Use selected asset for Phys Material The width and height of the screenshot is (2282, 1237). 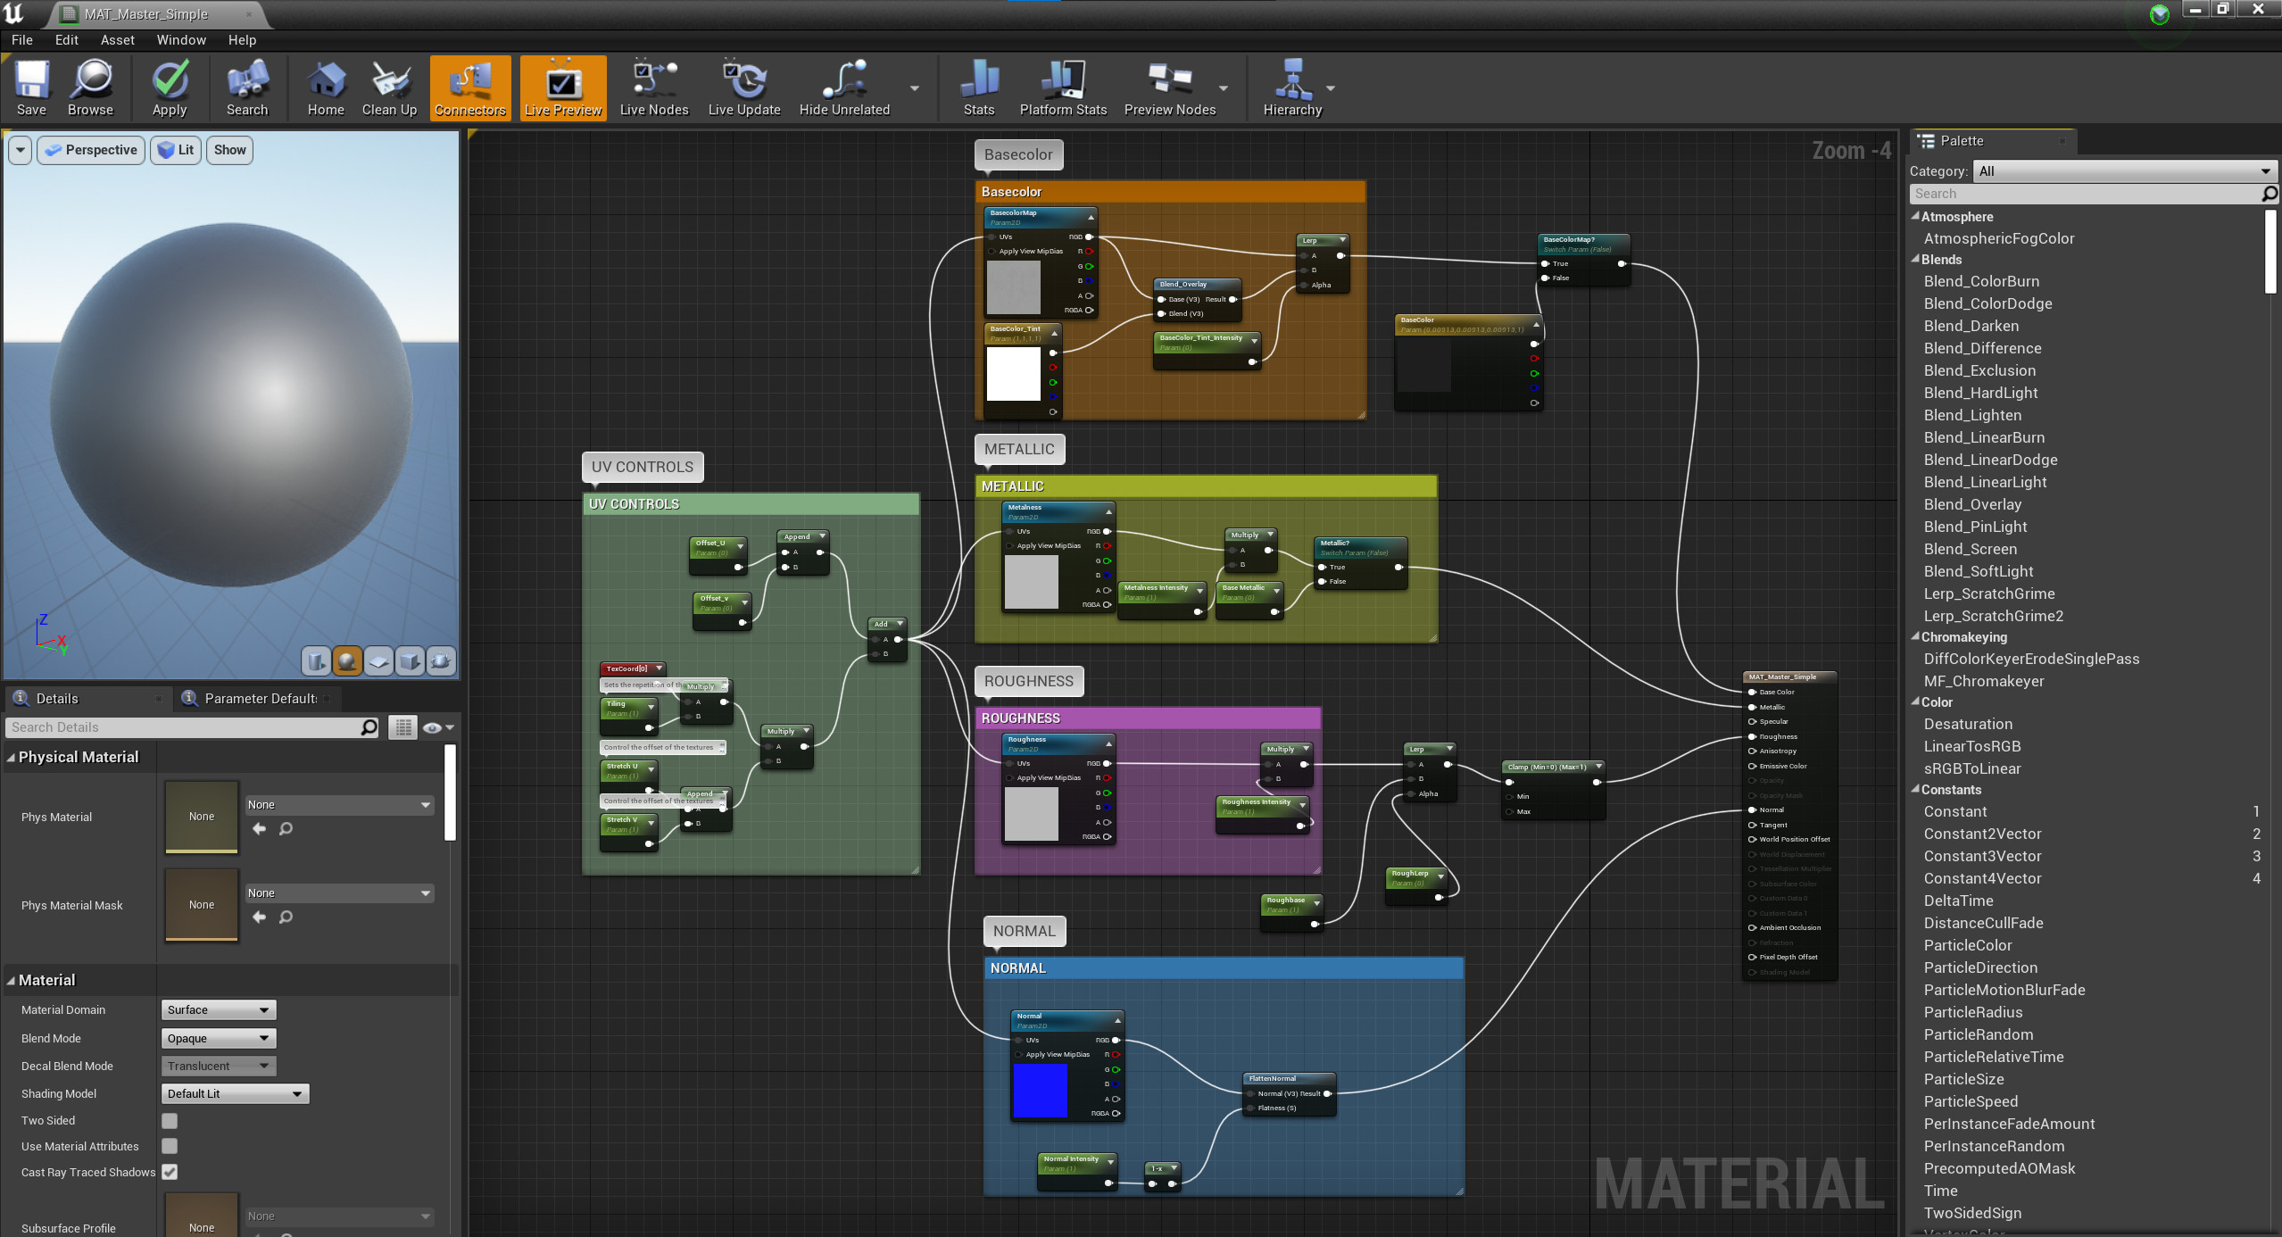(259, 829)
